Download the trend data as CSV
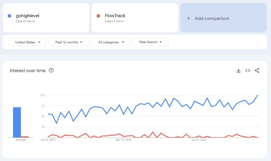 (x=238, y=70)
